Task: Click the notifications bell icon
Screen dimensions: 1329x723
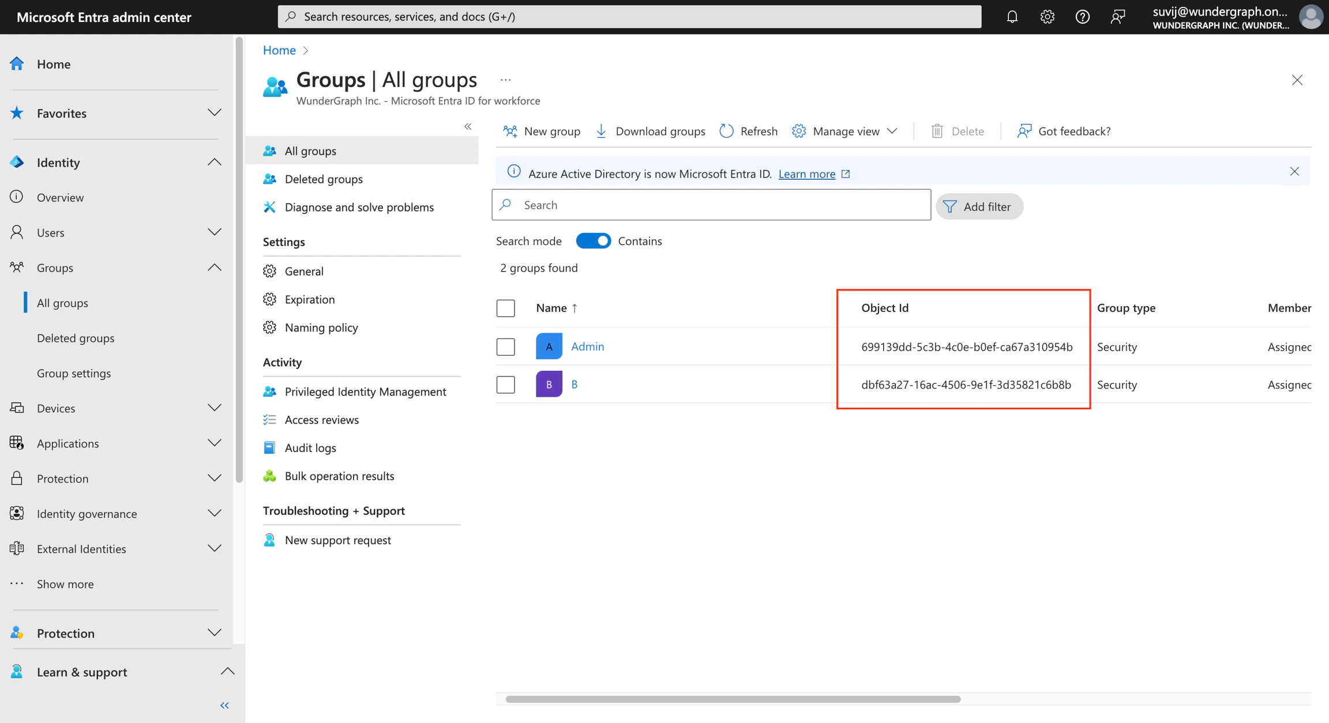Action: pos(1012,16)
